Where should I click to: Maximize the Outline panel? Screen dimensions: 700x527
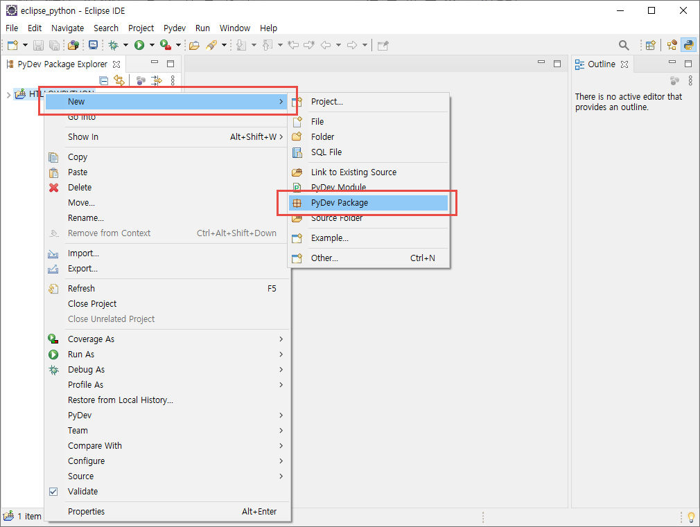[x=688, y=64]
